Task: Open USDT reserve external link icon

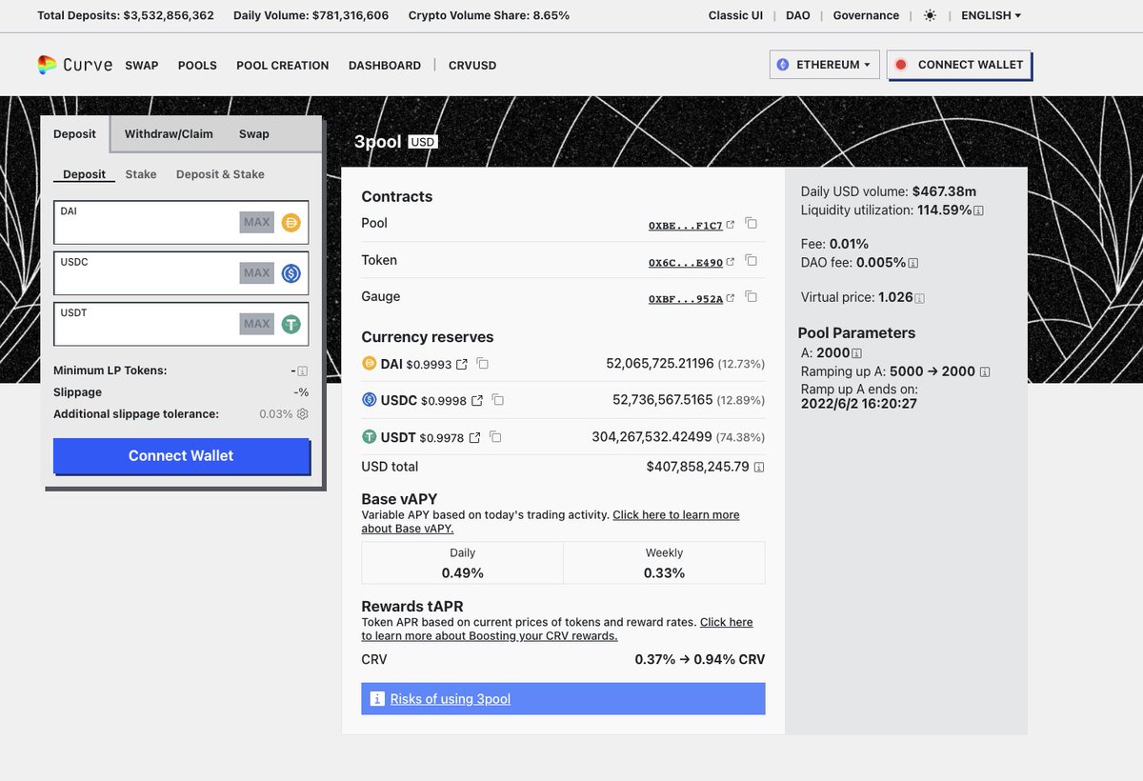Action: pyautogui.click(x=474, y=438)
